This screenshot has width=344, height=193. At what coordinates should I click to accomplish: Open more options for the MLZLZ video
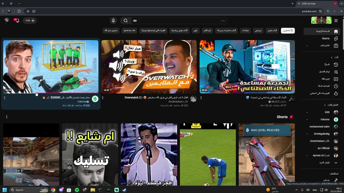click(x=201, y=98)
